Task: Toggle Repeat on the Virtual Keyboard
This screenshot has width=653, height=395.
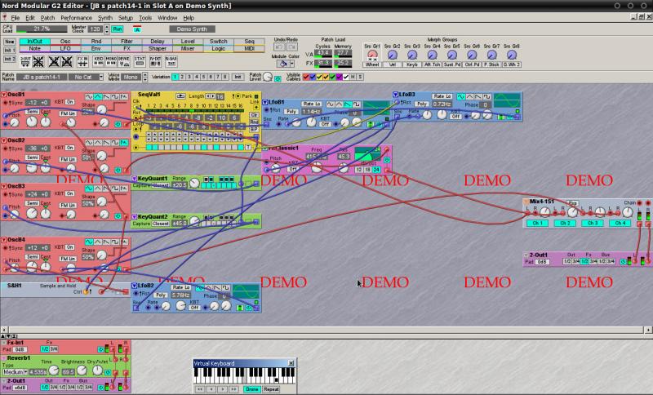Action: tap(271, 389)
